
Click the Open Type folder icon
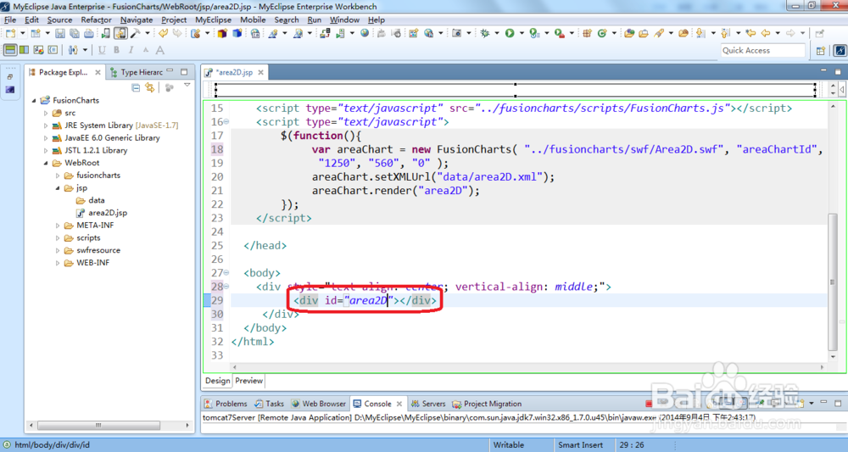[x=629, y=34]
